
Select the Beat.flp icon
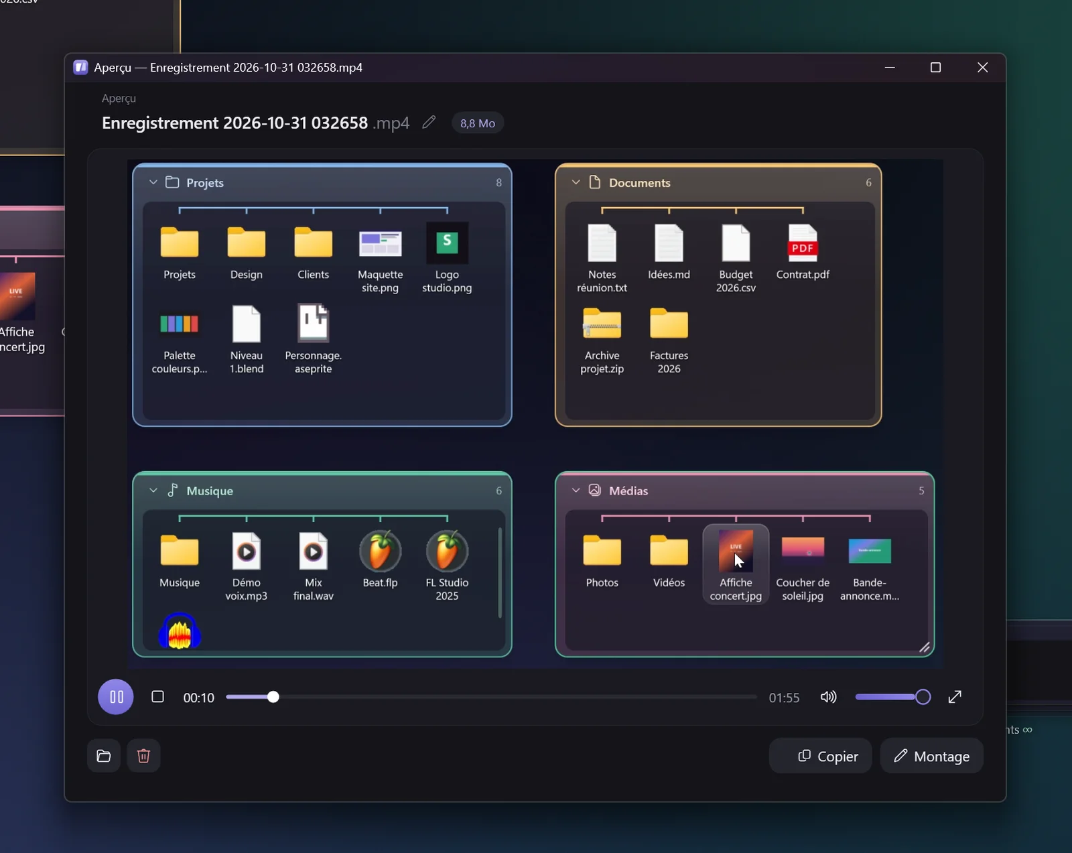pyautogui.click(x=381, y=551)
